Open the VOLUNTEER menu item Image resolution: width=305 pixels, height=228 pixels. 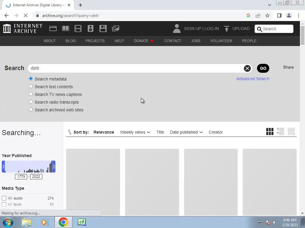point(221,41)
